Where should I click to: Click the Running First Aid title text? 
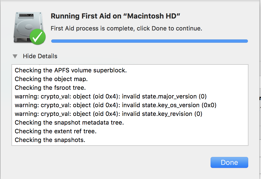[x=116, y=16]
